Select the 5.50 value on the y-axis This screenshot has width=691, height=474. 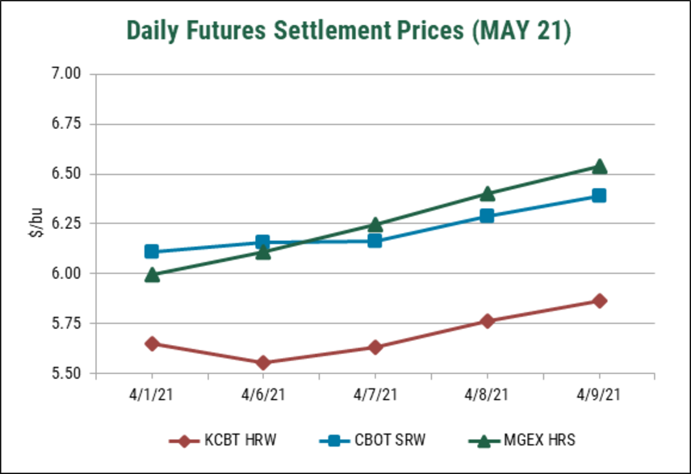pos(67,374)
